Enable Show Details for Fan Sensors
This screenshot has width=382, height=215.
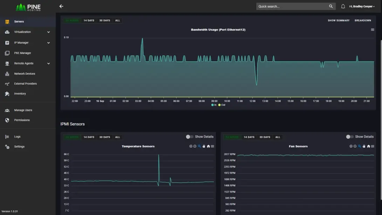pyautogui.click(x=349, y=136)
